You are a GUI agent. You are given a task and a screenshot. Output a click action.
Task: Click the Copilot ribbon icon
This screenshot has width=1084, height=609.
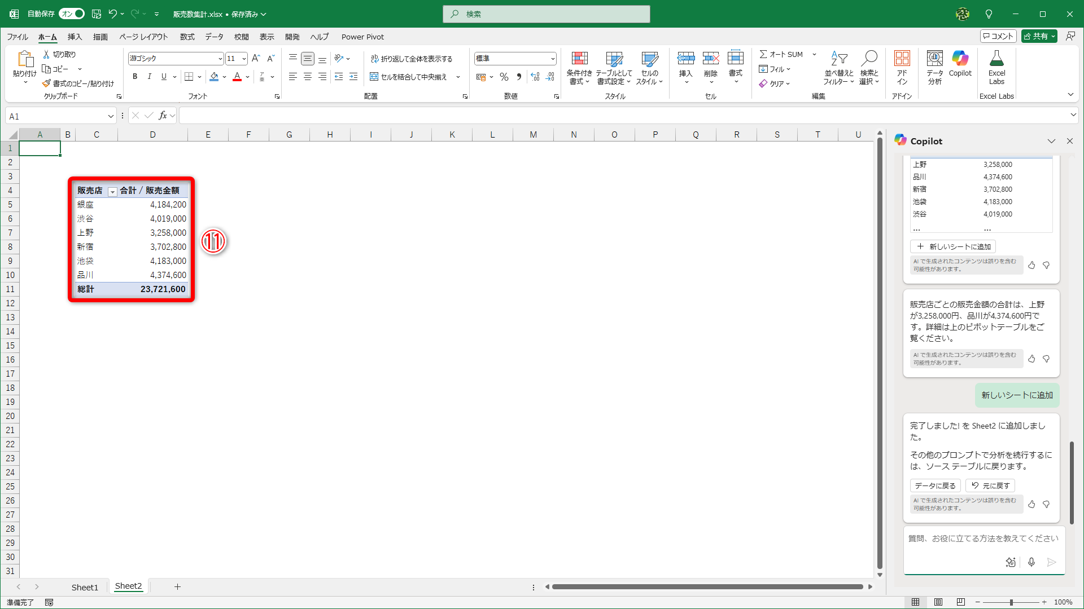pos(960,59)
